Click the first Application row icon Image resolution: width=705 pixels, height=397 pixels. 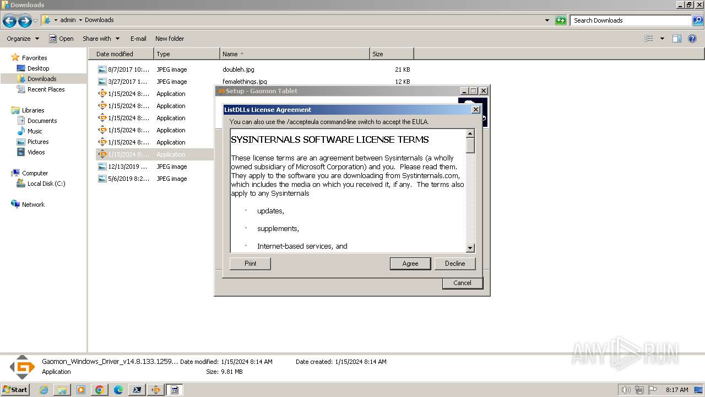coord(102,94)
